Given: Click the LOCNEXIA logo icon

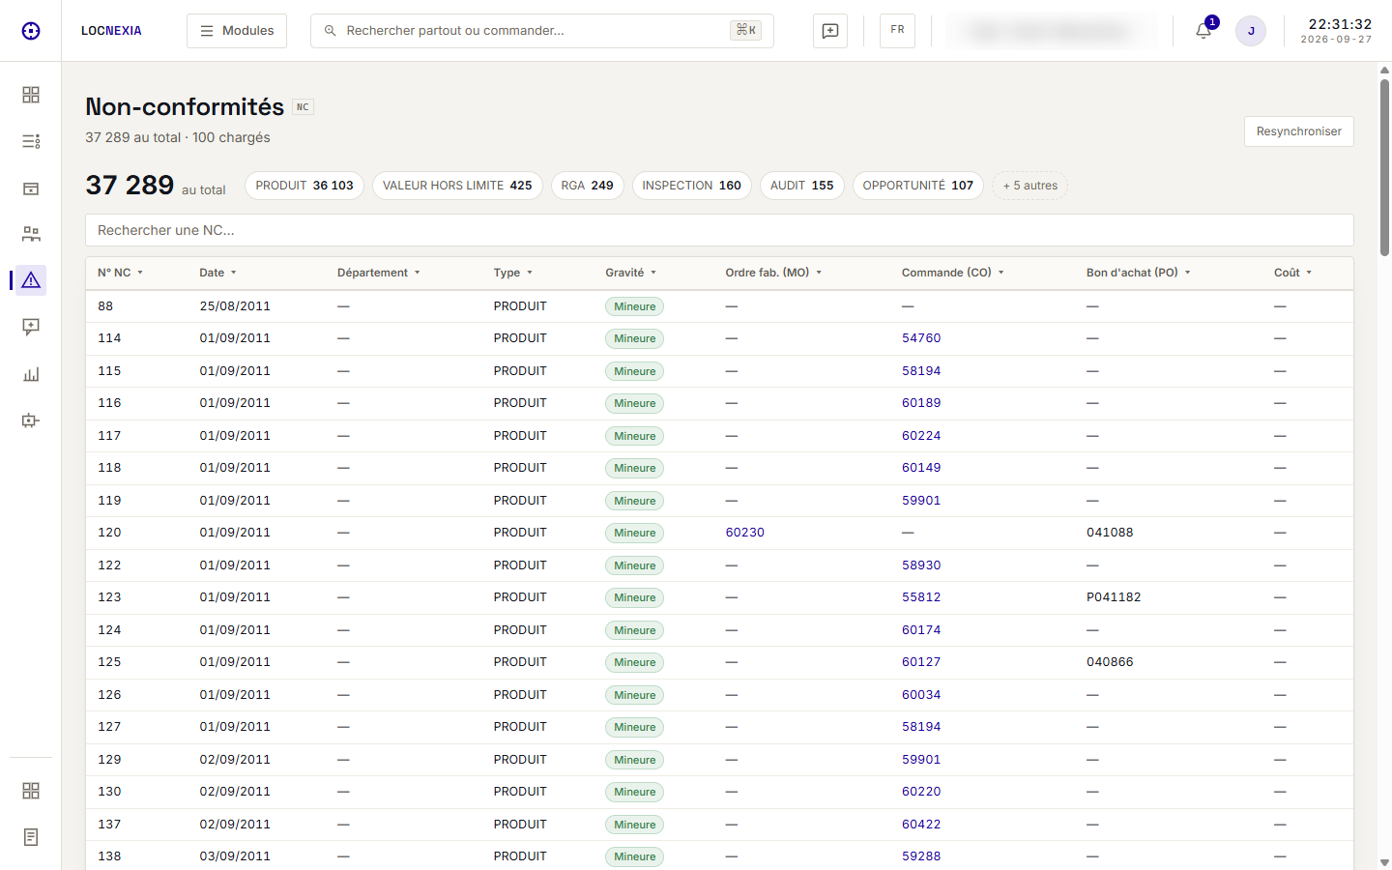Looking at the screenshot, I should (31, 31).
